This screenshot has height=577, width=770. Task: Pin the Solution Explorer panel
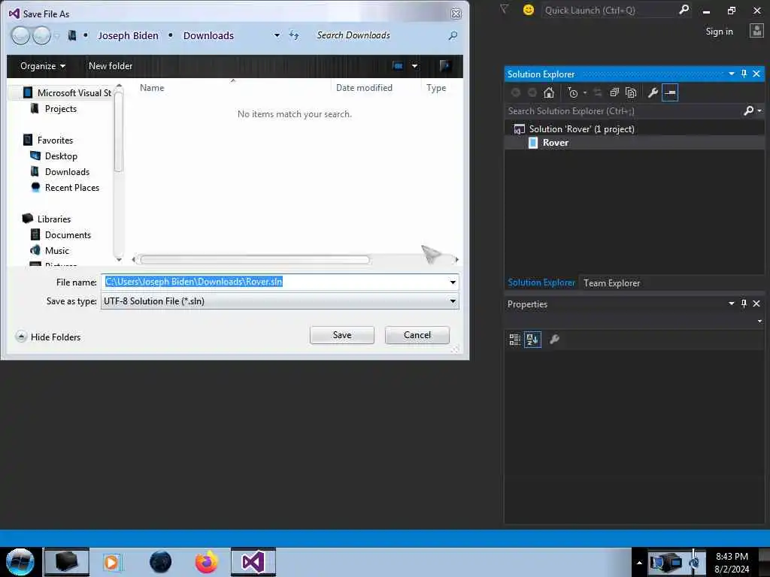pos(744,74)
